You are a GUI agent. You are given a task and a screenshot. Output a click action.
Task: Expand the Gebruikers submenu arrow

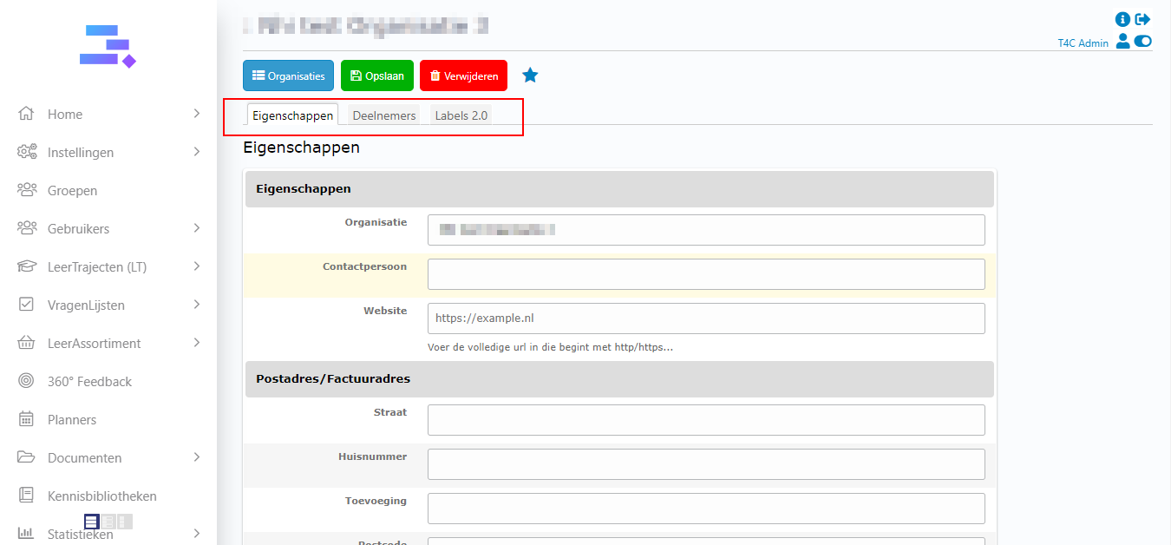[197, 228]
